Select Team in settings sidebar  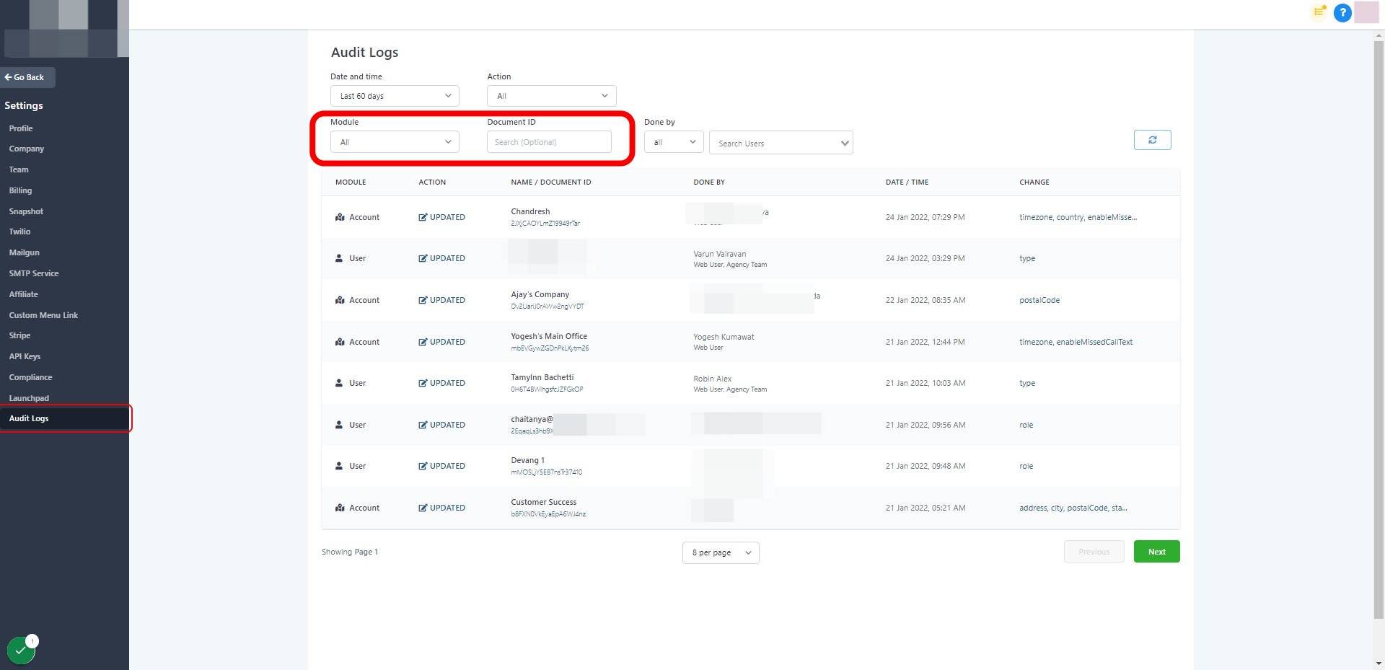point(19,169)
